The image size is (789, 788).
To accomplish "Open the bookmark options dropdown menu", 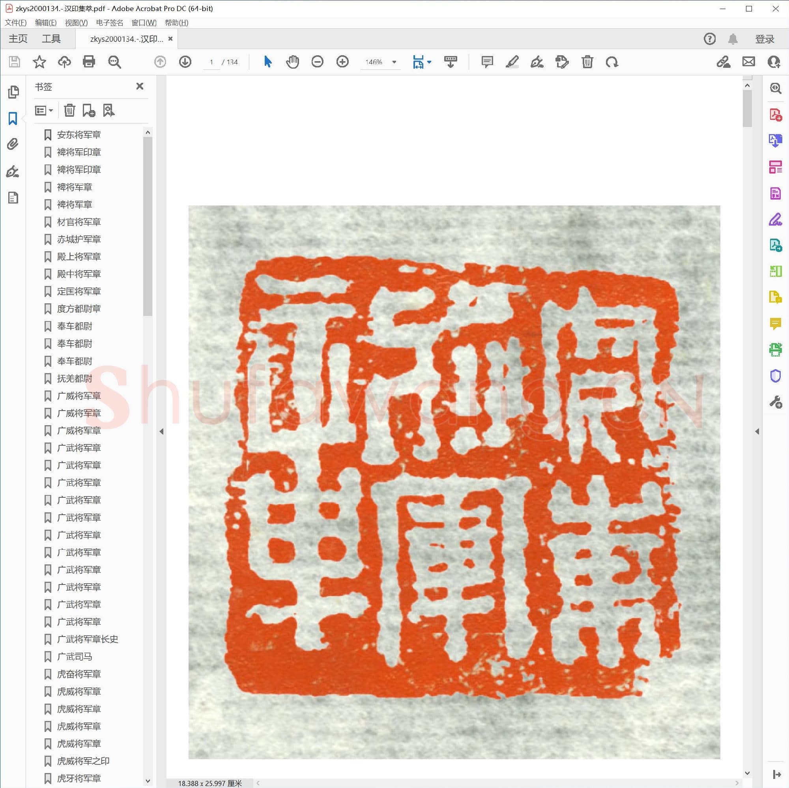I will pyautogui.click(x=44, y=110).
